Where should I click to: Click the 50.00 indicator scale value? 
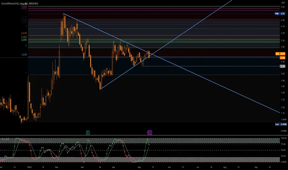coord(283,150)
